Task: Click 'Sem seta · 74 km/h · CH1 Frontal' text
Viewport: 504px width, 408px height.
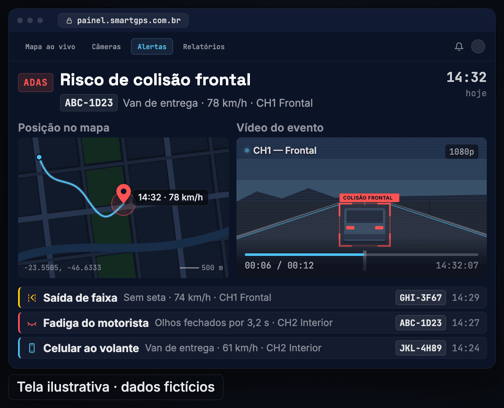Action: point(197,298)
